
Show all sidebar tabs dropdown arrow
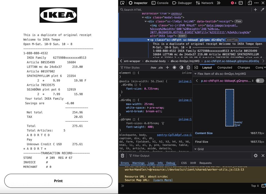tap(265, 67)
